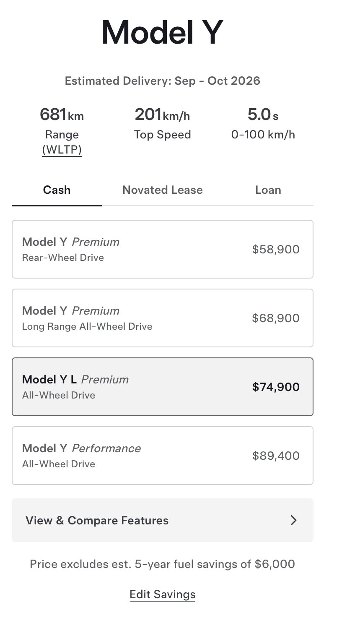Click the $89,400 Performance price

(276, 456)
